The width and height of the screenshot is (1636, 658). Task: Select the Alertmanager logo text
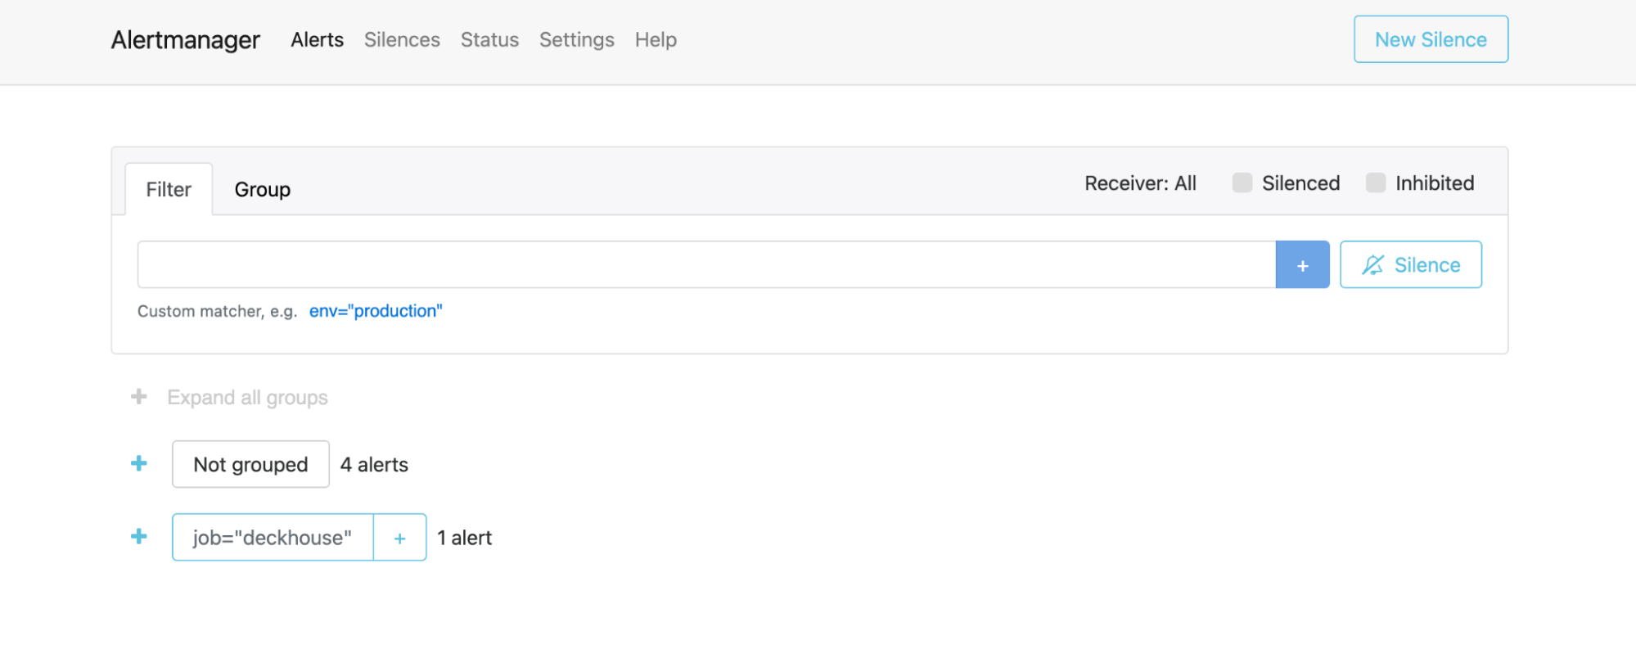[x=185, y=39]
